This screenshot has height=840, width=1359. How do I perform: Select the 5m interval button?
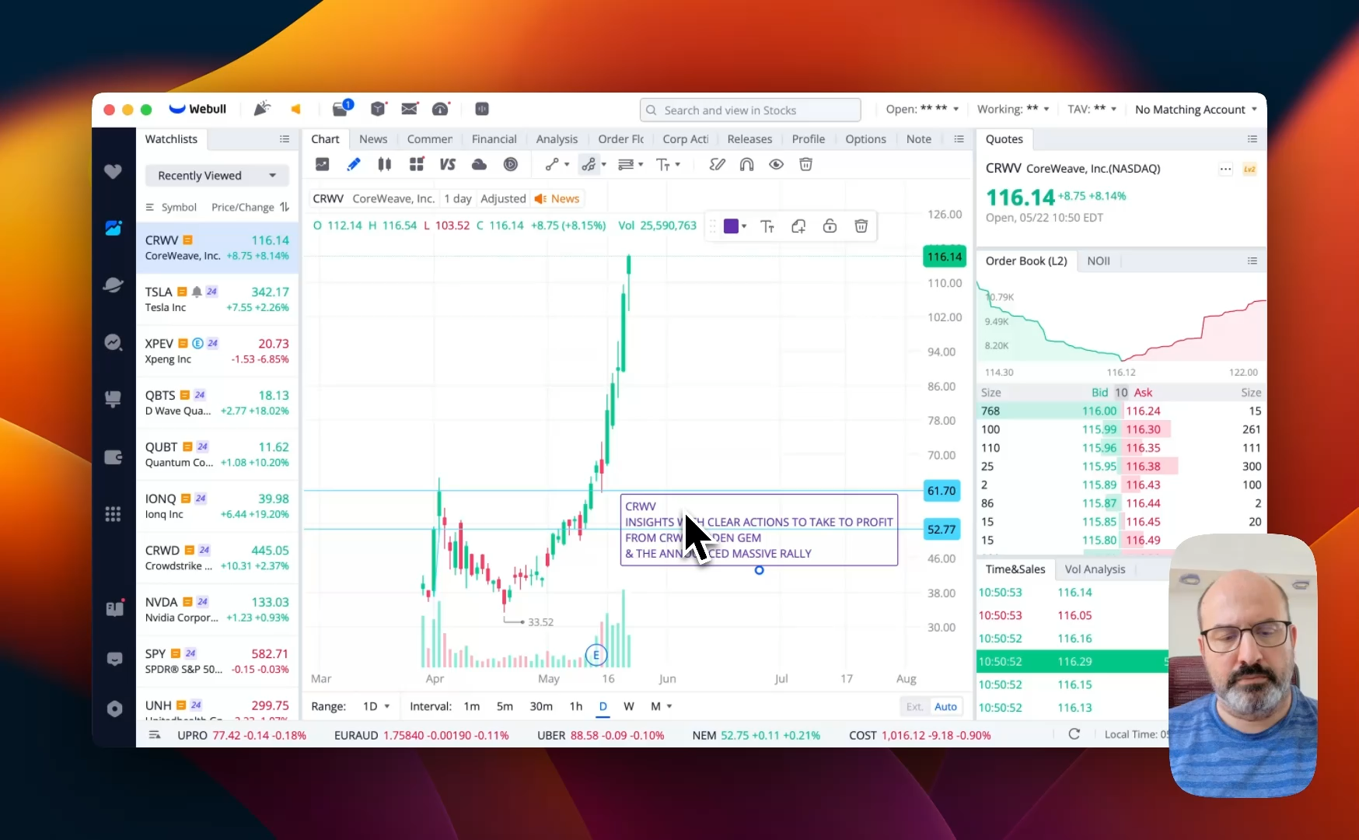(505, 706)
